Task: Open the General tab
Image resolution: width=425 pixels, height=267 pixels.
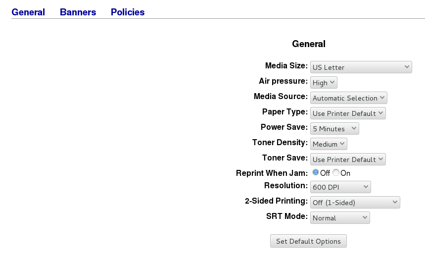Action: [28, 12]
